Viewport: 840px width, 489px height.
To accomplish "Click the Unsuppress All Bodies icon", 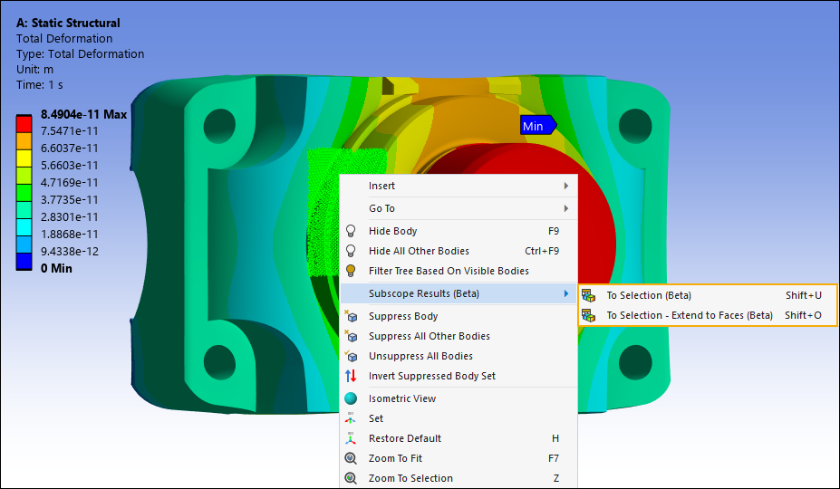I will click(351, 356).
